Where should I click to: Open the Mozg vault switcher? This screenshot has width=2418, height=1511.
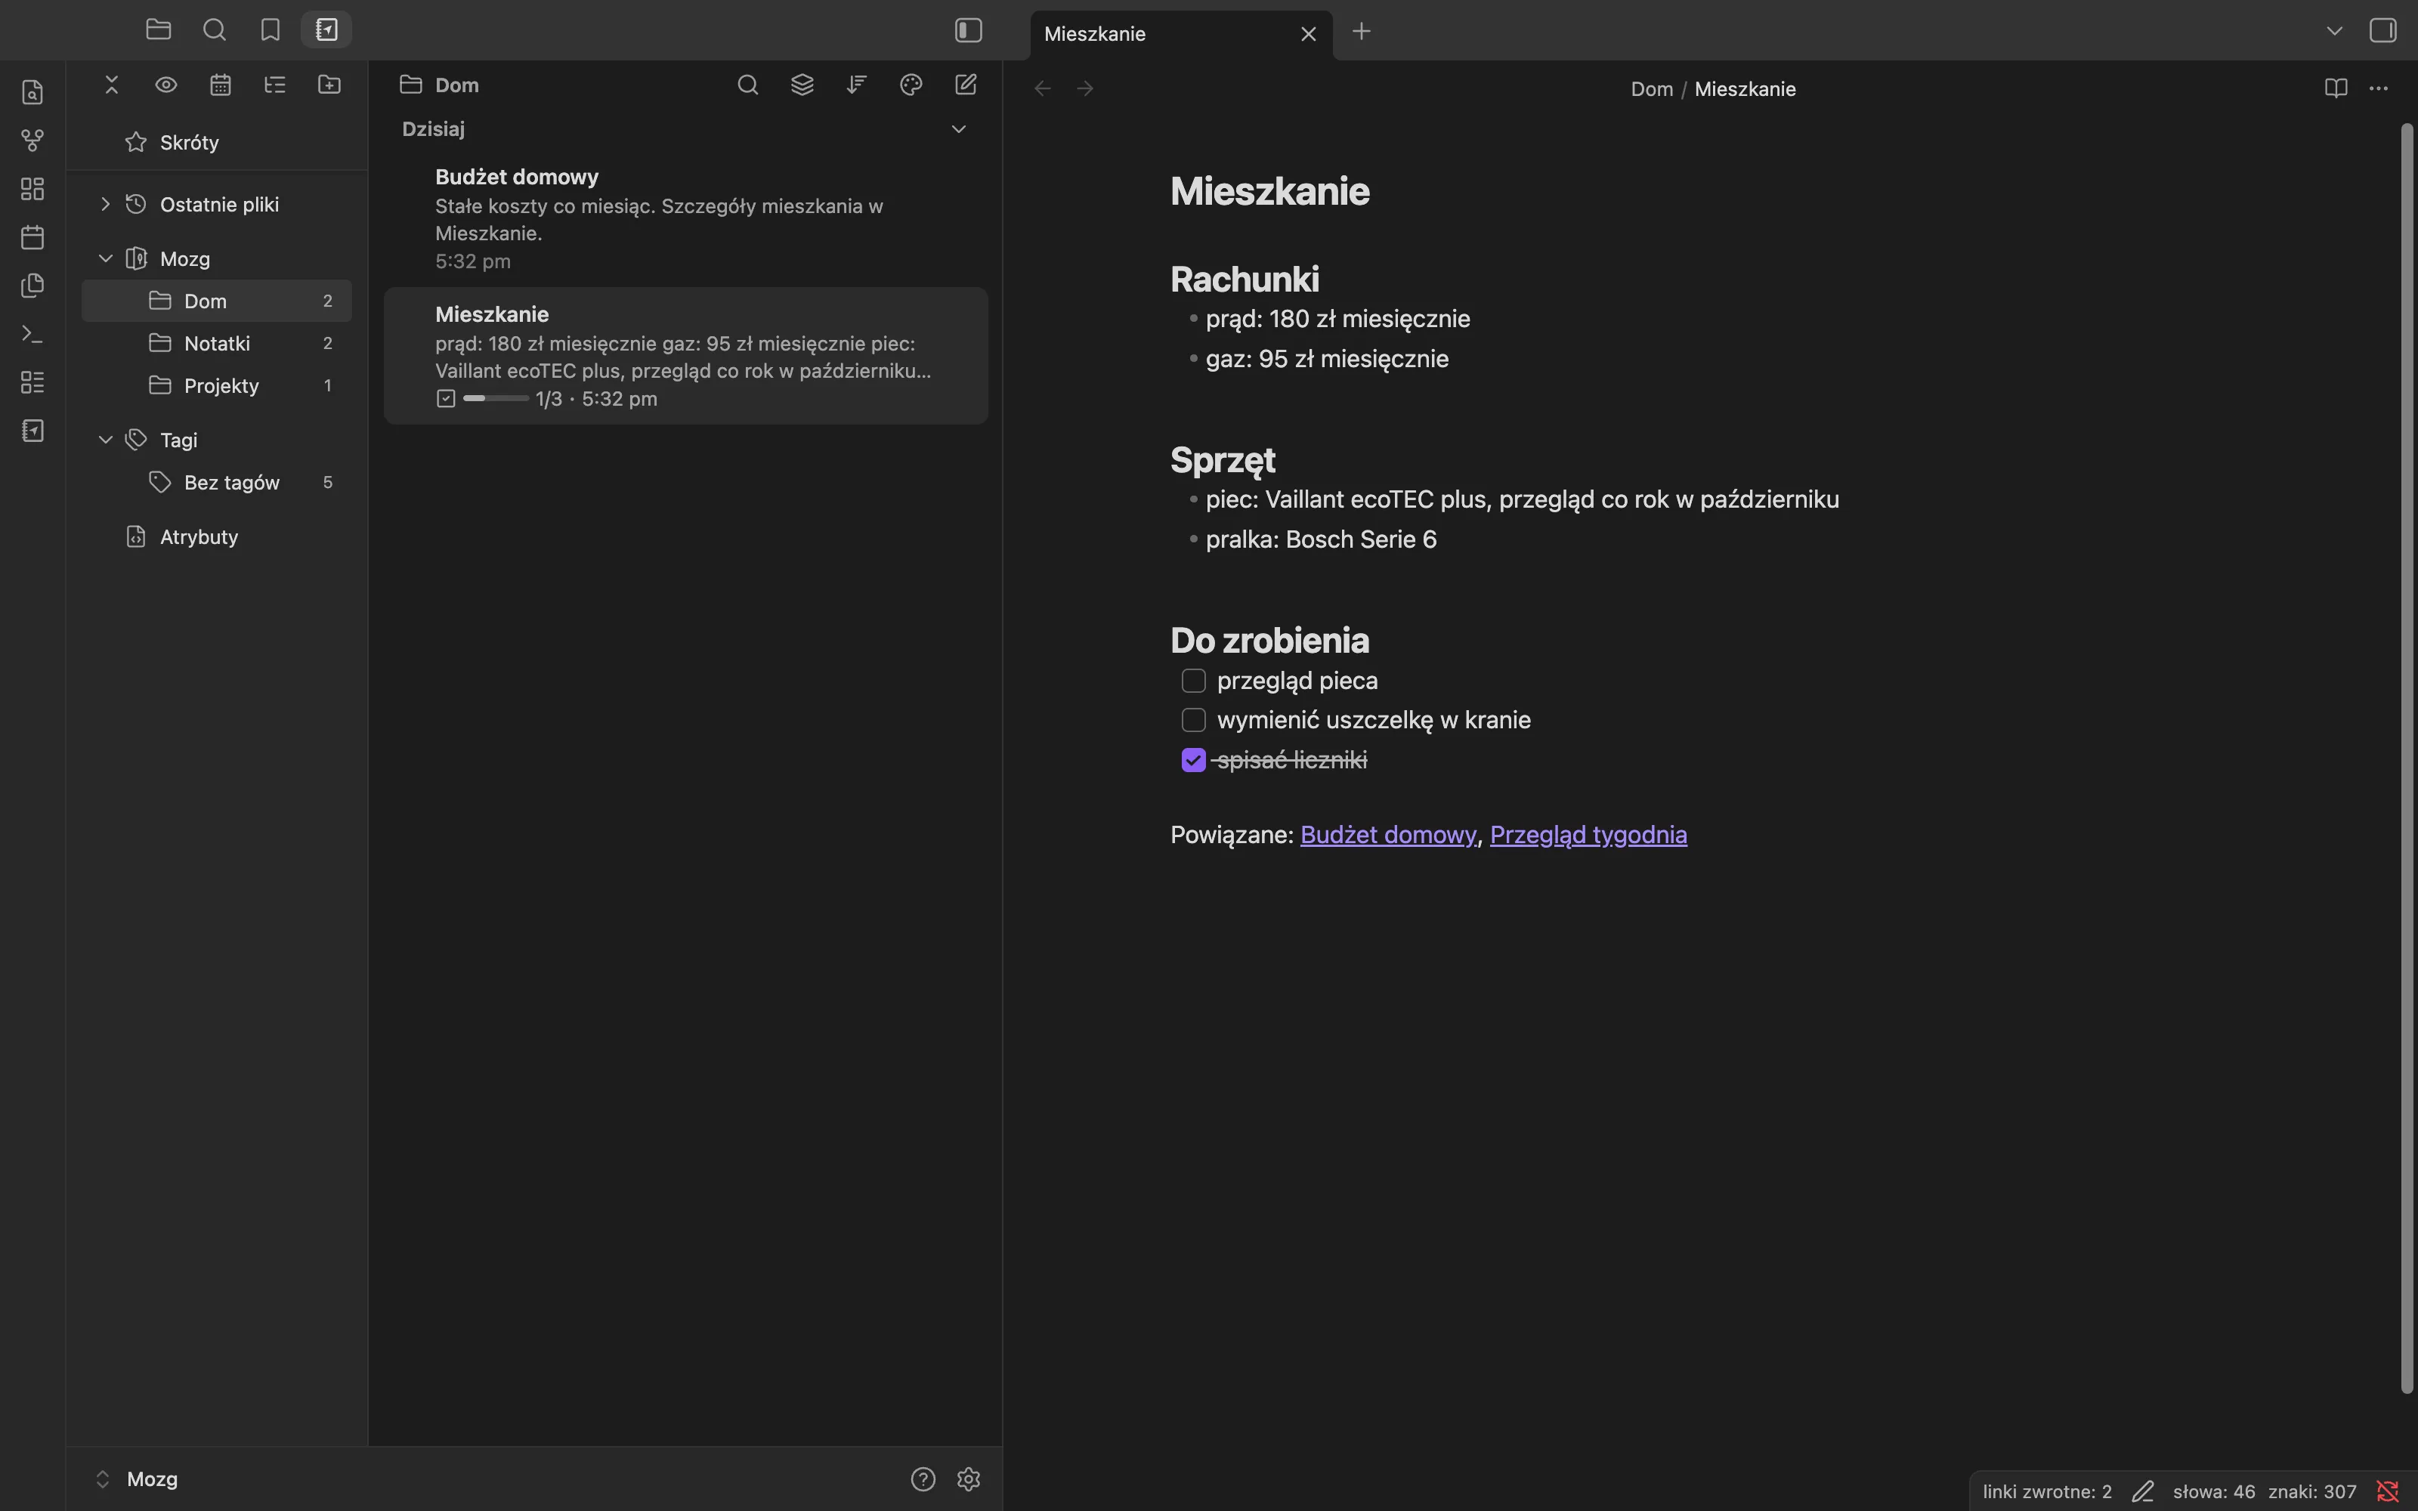137,1479
